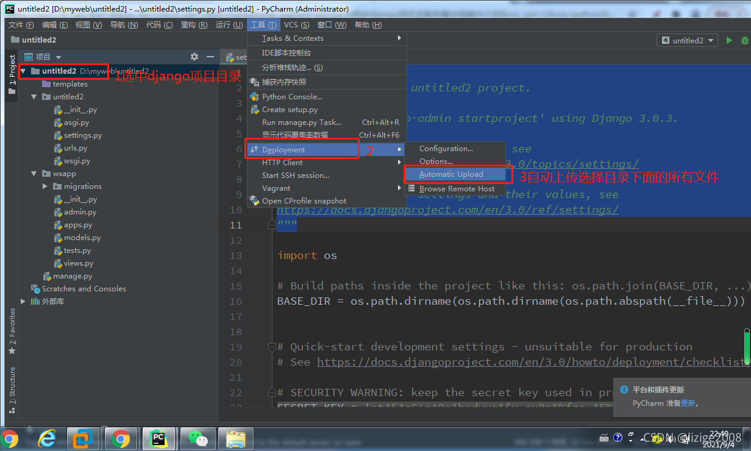The width and height of the screenshot is (751, 451).
Task: Select Start SSH session... menu entry
Action: click(x=326, y=176)
